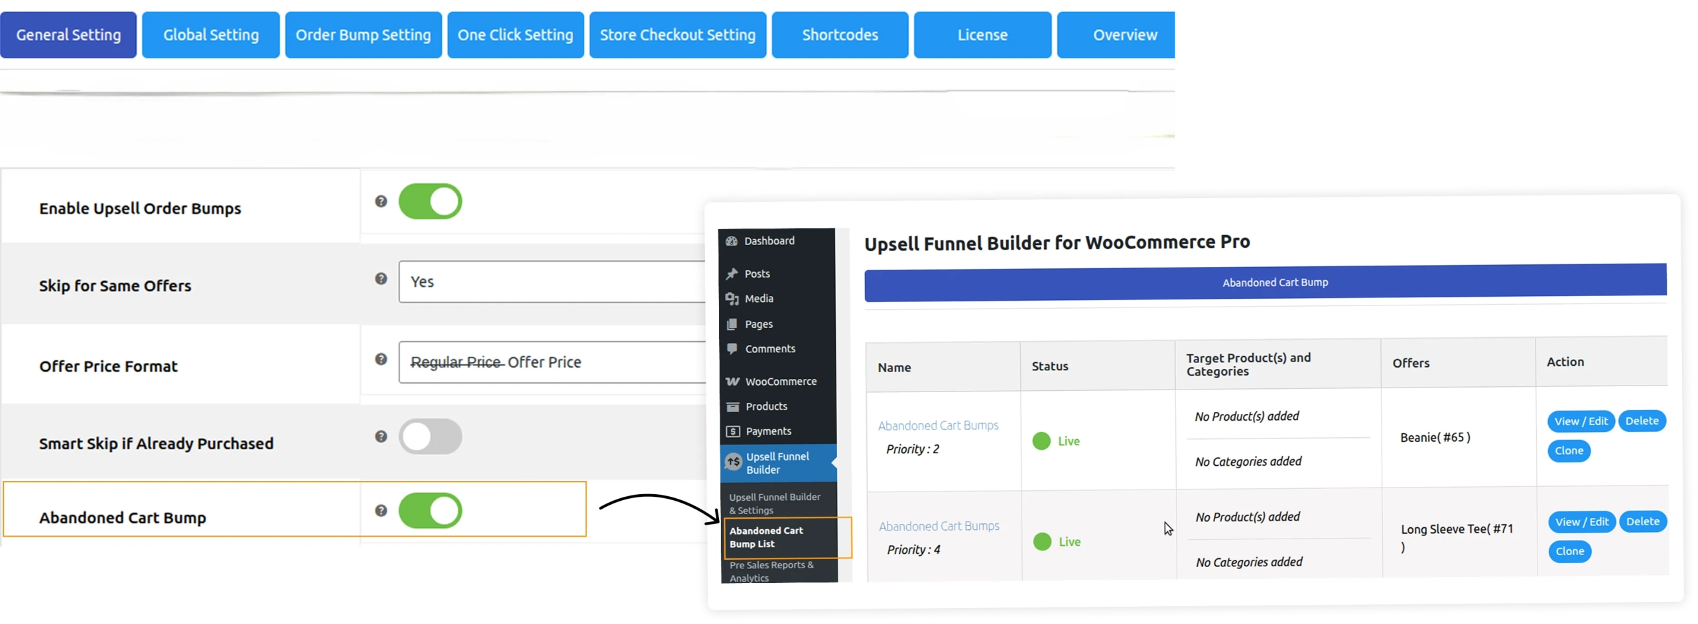Click help icon for Enable Upsell Order Bumps
1698x624 pixels.
point(381,201)
